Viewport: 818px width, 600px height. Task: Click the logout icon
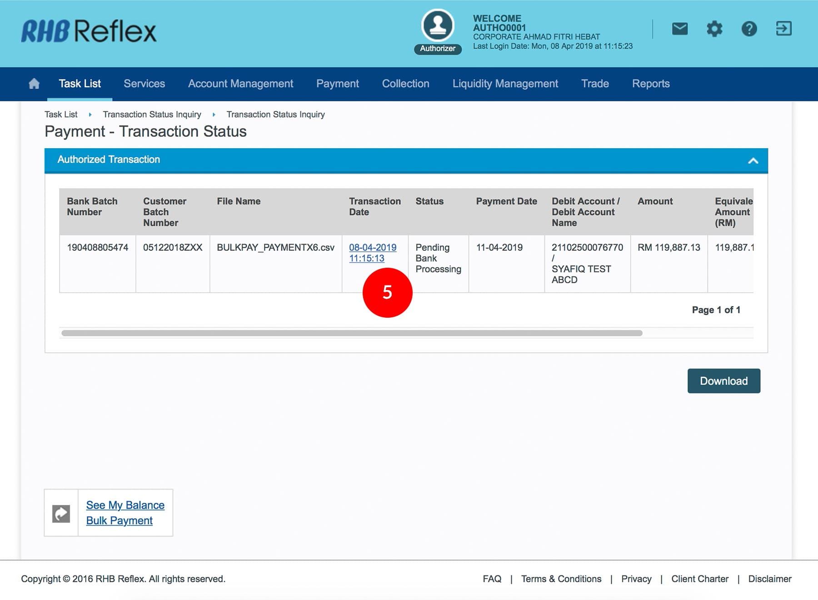(x=783, y=29)
